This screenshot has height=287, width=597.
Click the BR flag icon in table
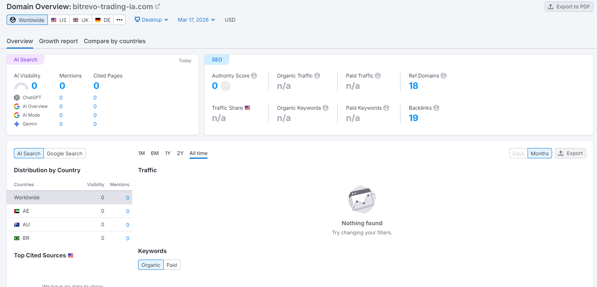pos(17,238)
